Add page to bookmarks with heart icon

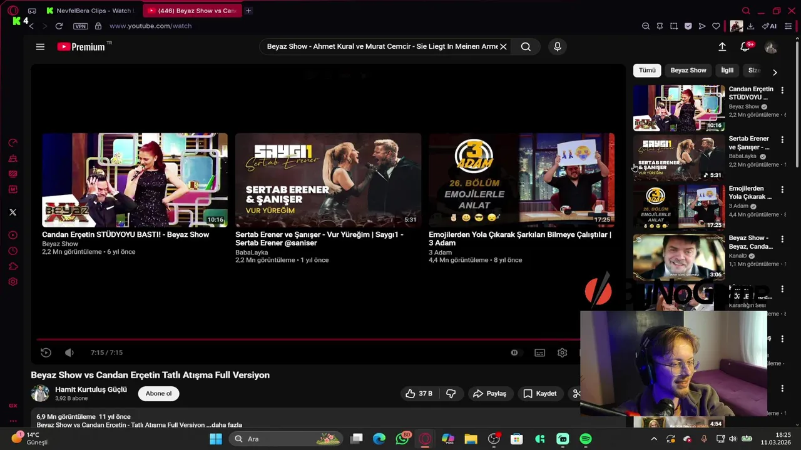[716, 26]
